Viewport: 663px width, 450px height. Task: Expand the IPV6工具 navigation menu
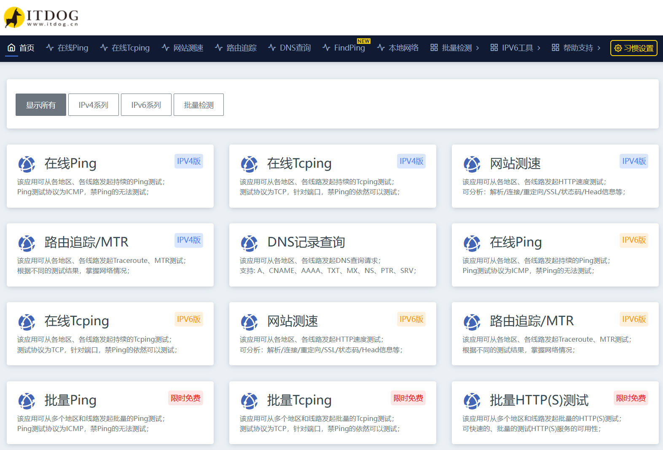[x=515, y=48]
